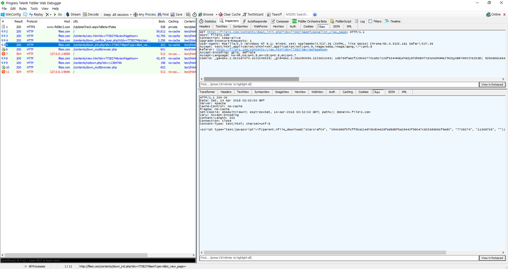Open the Composer tab
508x269 pixels.
click(280, 21)
